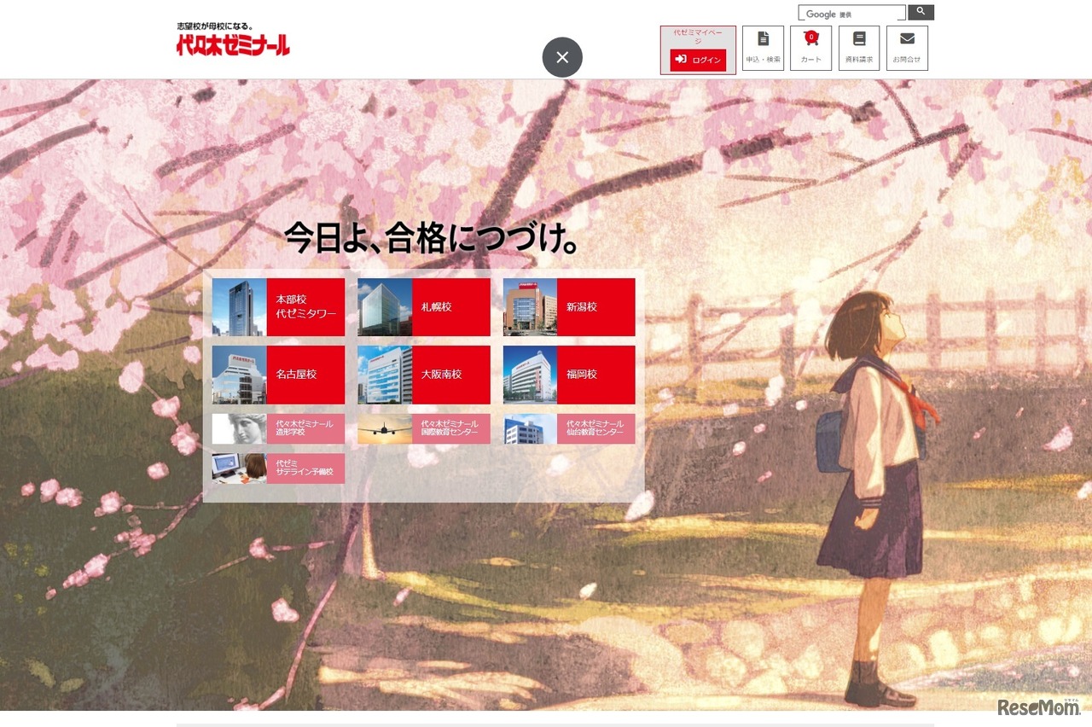The width and height of the screenshot is (1092, 727).
Task: Choose the 福岡校 campus tile
Action: [569, 375]
